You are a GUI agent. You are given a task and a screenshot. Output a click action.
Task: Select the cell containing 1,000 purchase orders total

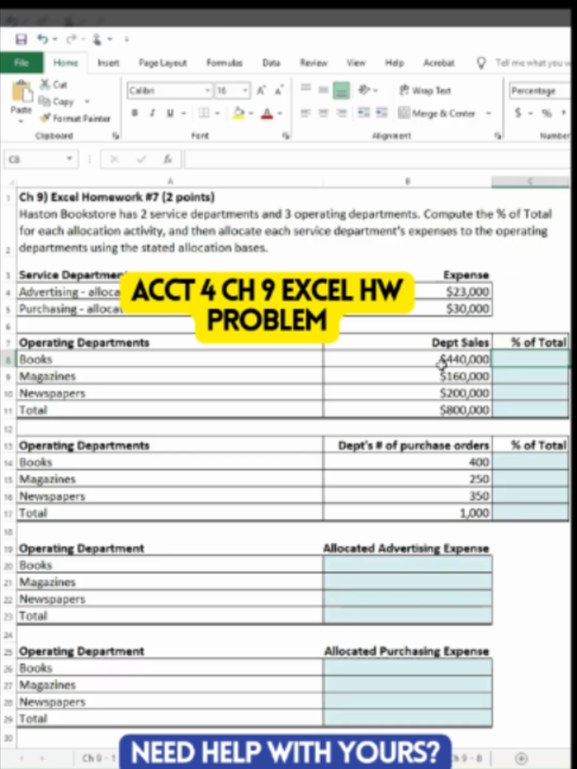[x=407, y=513]
